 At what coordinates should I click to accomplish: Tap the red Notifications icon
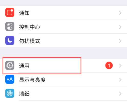click(10, 13)
